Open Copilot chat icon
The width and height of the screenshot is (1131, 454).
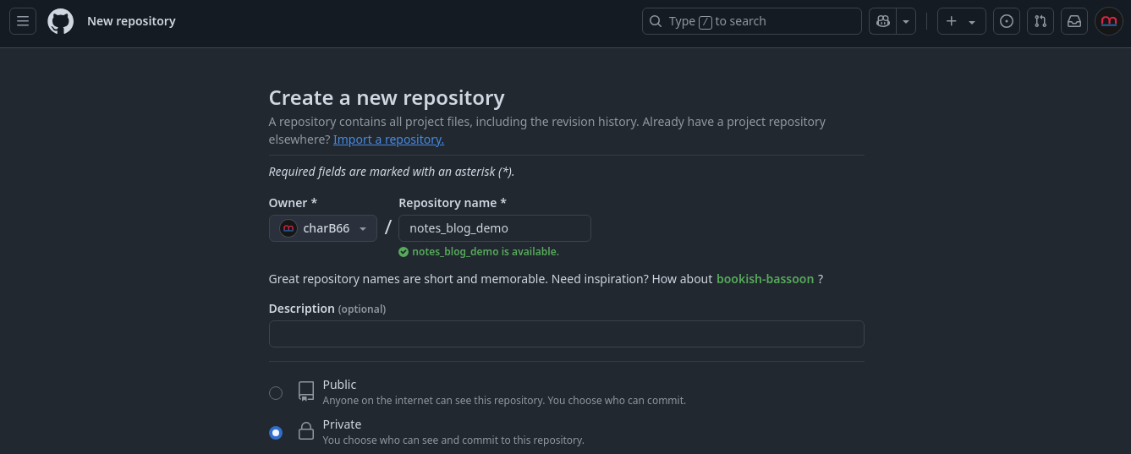click(883, 21)
